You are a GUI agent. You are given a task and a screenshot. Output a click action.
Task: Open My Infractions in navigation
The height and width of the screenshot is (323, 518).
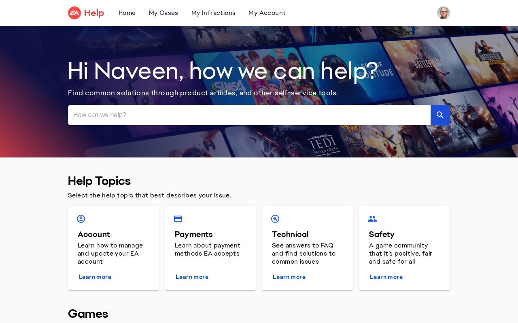(x=213, y=13)
